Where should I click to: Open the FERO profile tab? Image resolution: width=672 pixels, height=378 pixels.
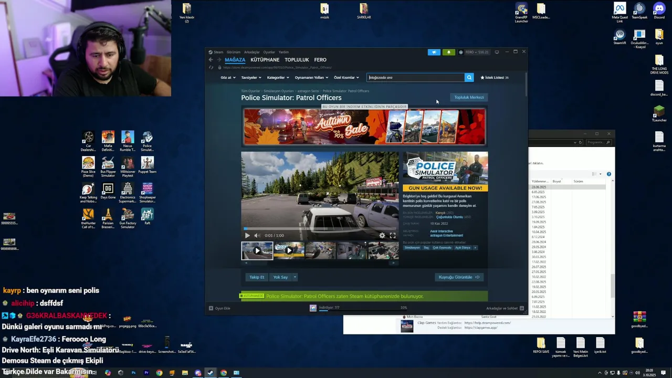click(x=320, y=60)
